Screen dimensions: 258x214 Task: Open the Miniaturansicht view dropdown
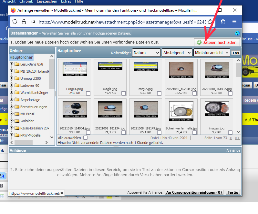(212, 53)
